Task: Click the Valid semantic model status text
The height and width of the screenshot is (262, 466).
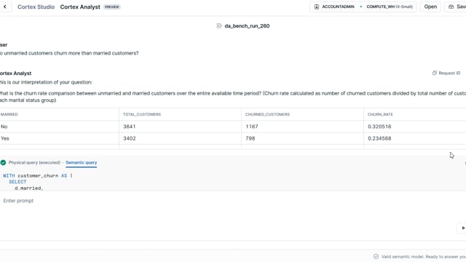Action: click(424, 256)
